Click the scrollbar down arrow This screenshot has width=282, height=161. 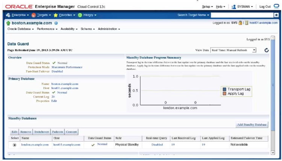point(273,153)
